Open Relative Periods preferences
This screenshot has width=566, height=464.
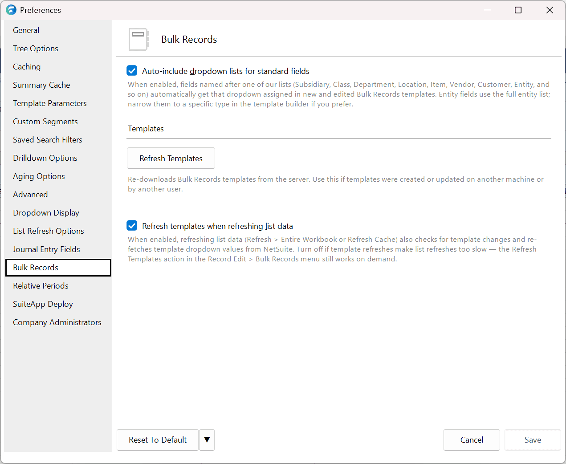pos(58,286)
